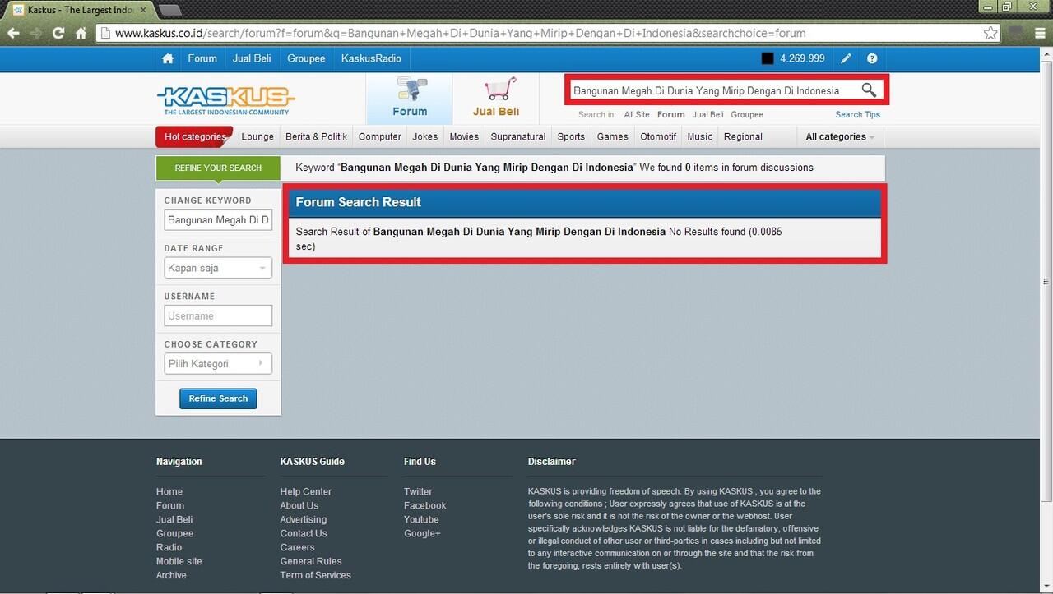Open Supranatural category
This screenshot has height=594, width=1053.
click(518, 136)
